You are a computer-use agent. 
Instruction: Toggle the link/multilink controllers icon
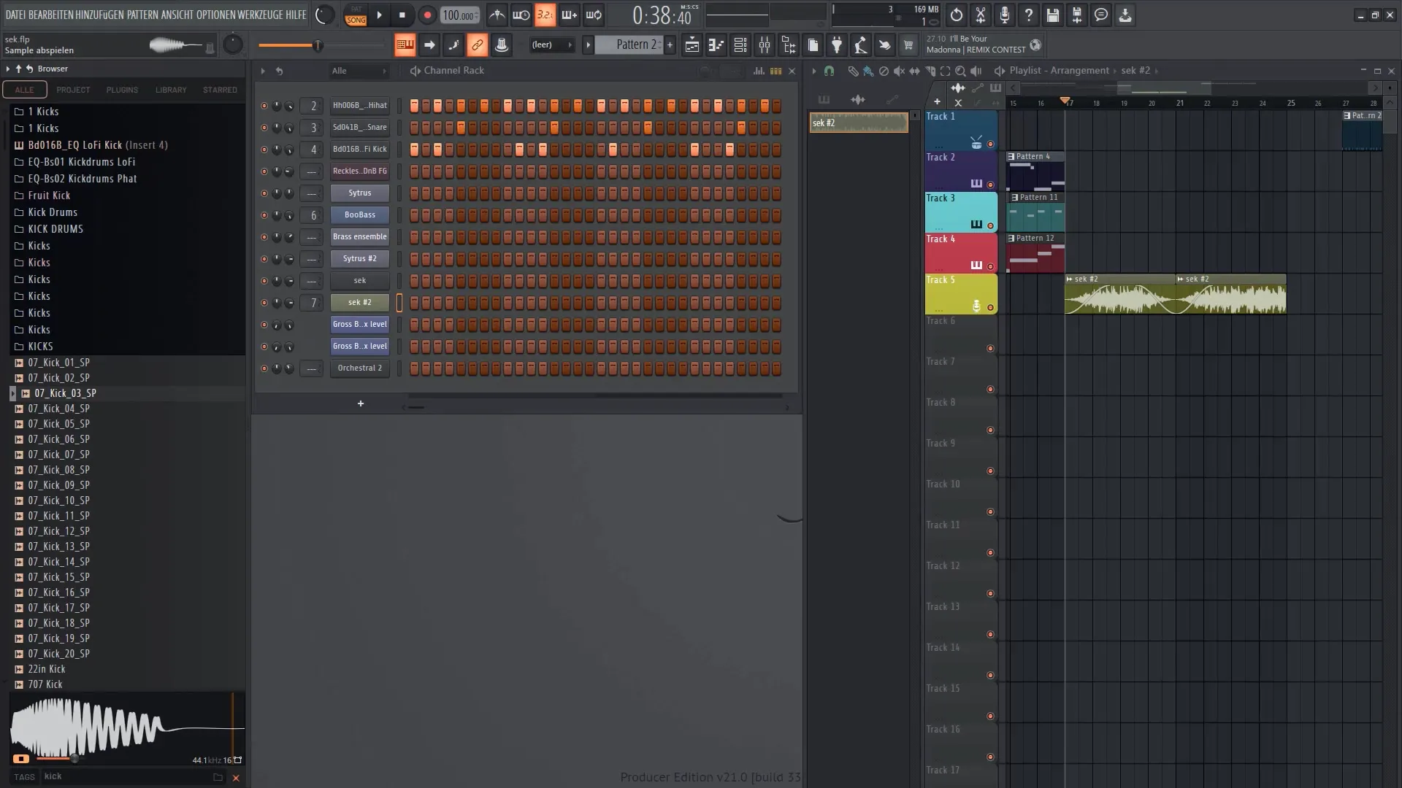[477, 45]
